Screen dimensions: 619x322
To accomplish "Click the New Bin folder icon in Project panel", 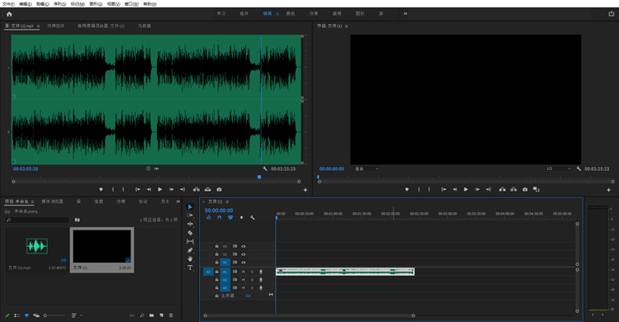I will [152, 315].
